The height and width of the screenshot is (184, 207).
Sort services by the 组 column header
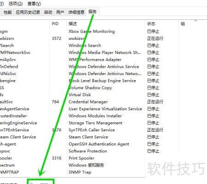[x=183, y=24]
